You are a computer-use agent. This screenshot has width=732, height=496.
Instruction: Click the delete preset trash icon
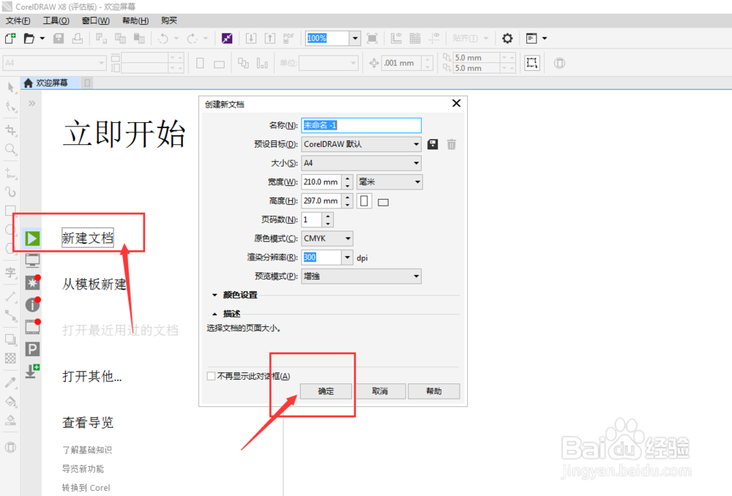452,143
